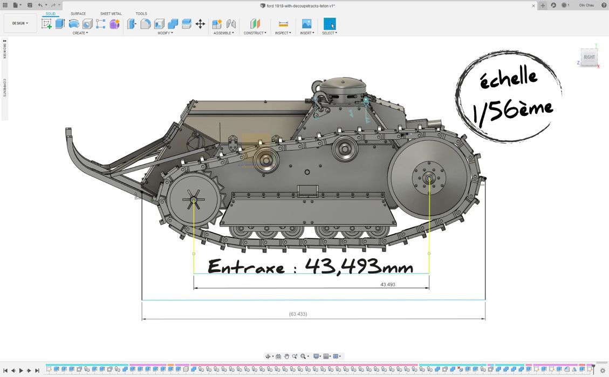Jump to the timeline beginning

pos(5,371)
